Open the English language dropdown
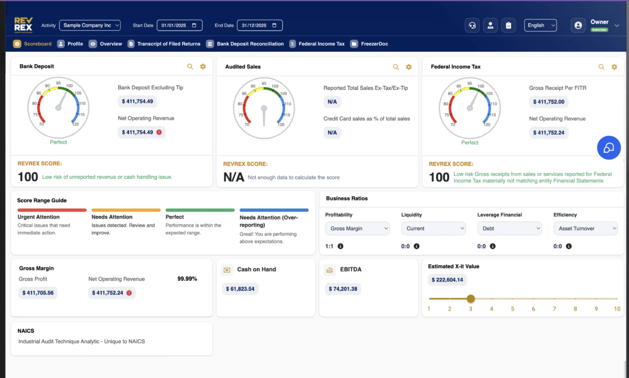The width and height of the screenshot is (629, 378). [x=540, y=25]
